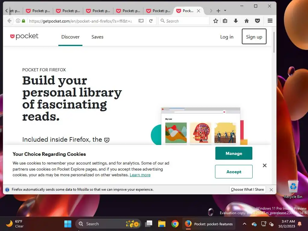Image resolution: width=308 pixels, height=231 pixels.
Task: Open the Windows Start menu
Action: [68, 224]
